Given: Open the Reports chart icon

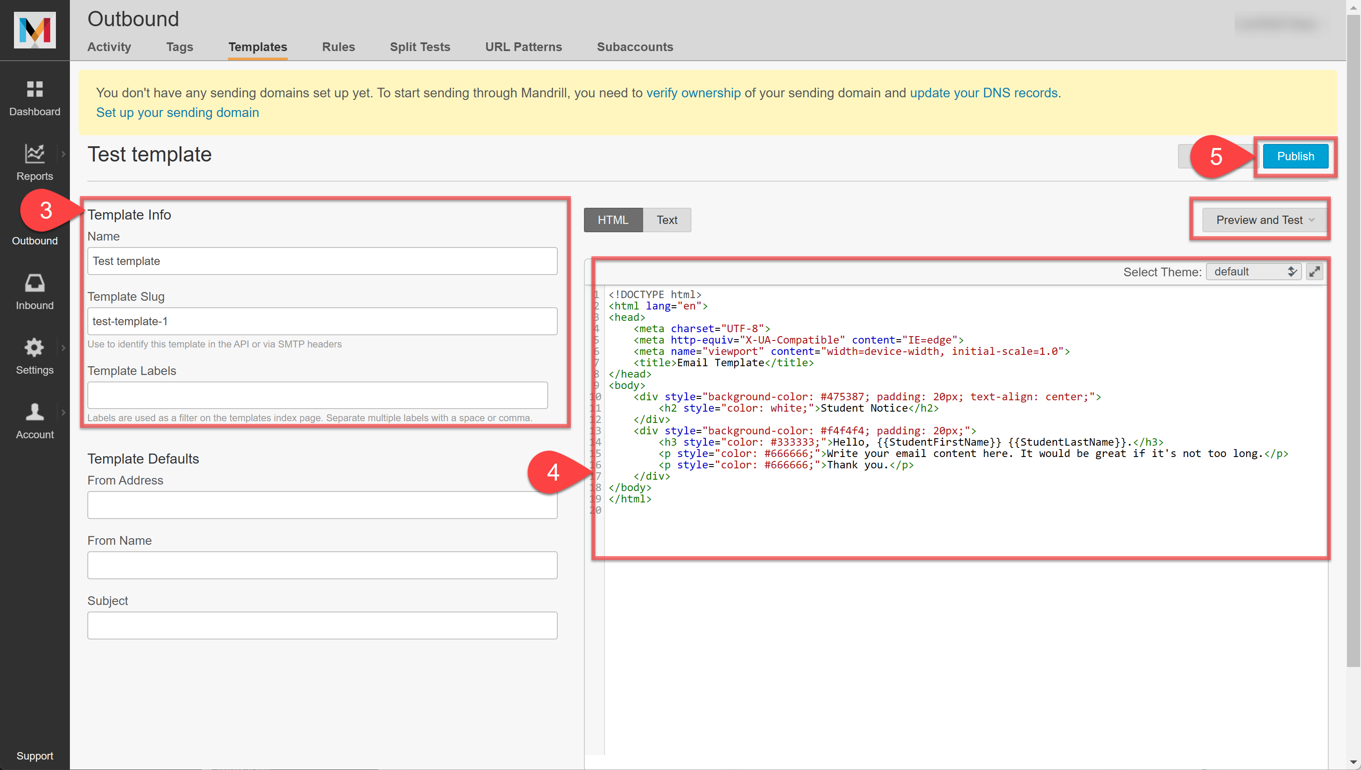Looking at the screenshot, I should click(x=35, y=154).
